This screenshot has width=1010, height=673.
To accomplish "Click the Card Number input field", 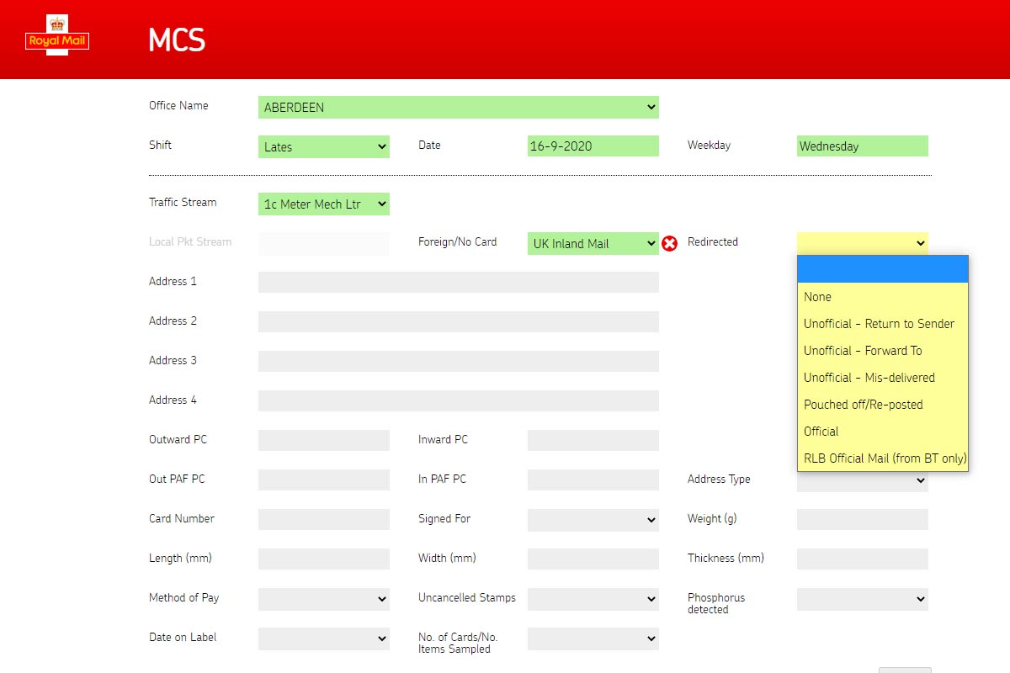I will (323, 520).
